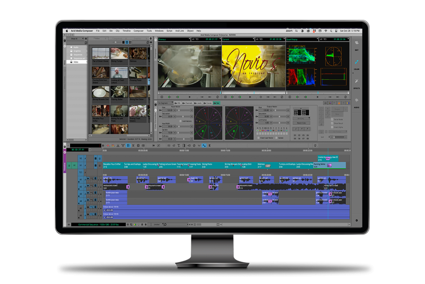
Task: Open the Audio workspace icon
Action: point(357,100)
